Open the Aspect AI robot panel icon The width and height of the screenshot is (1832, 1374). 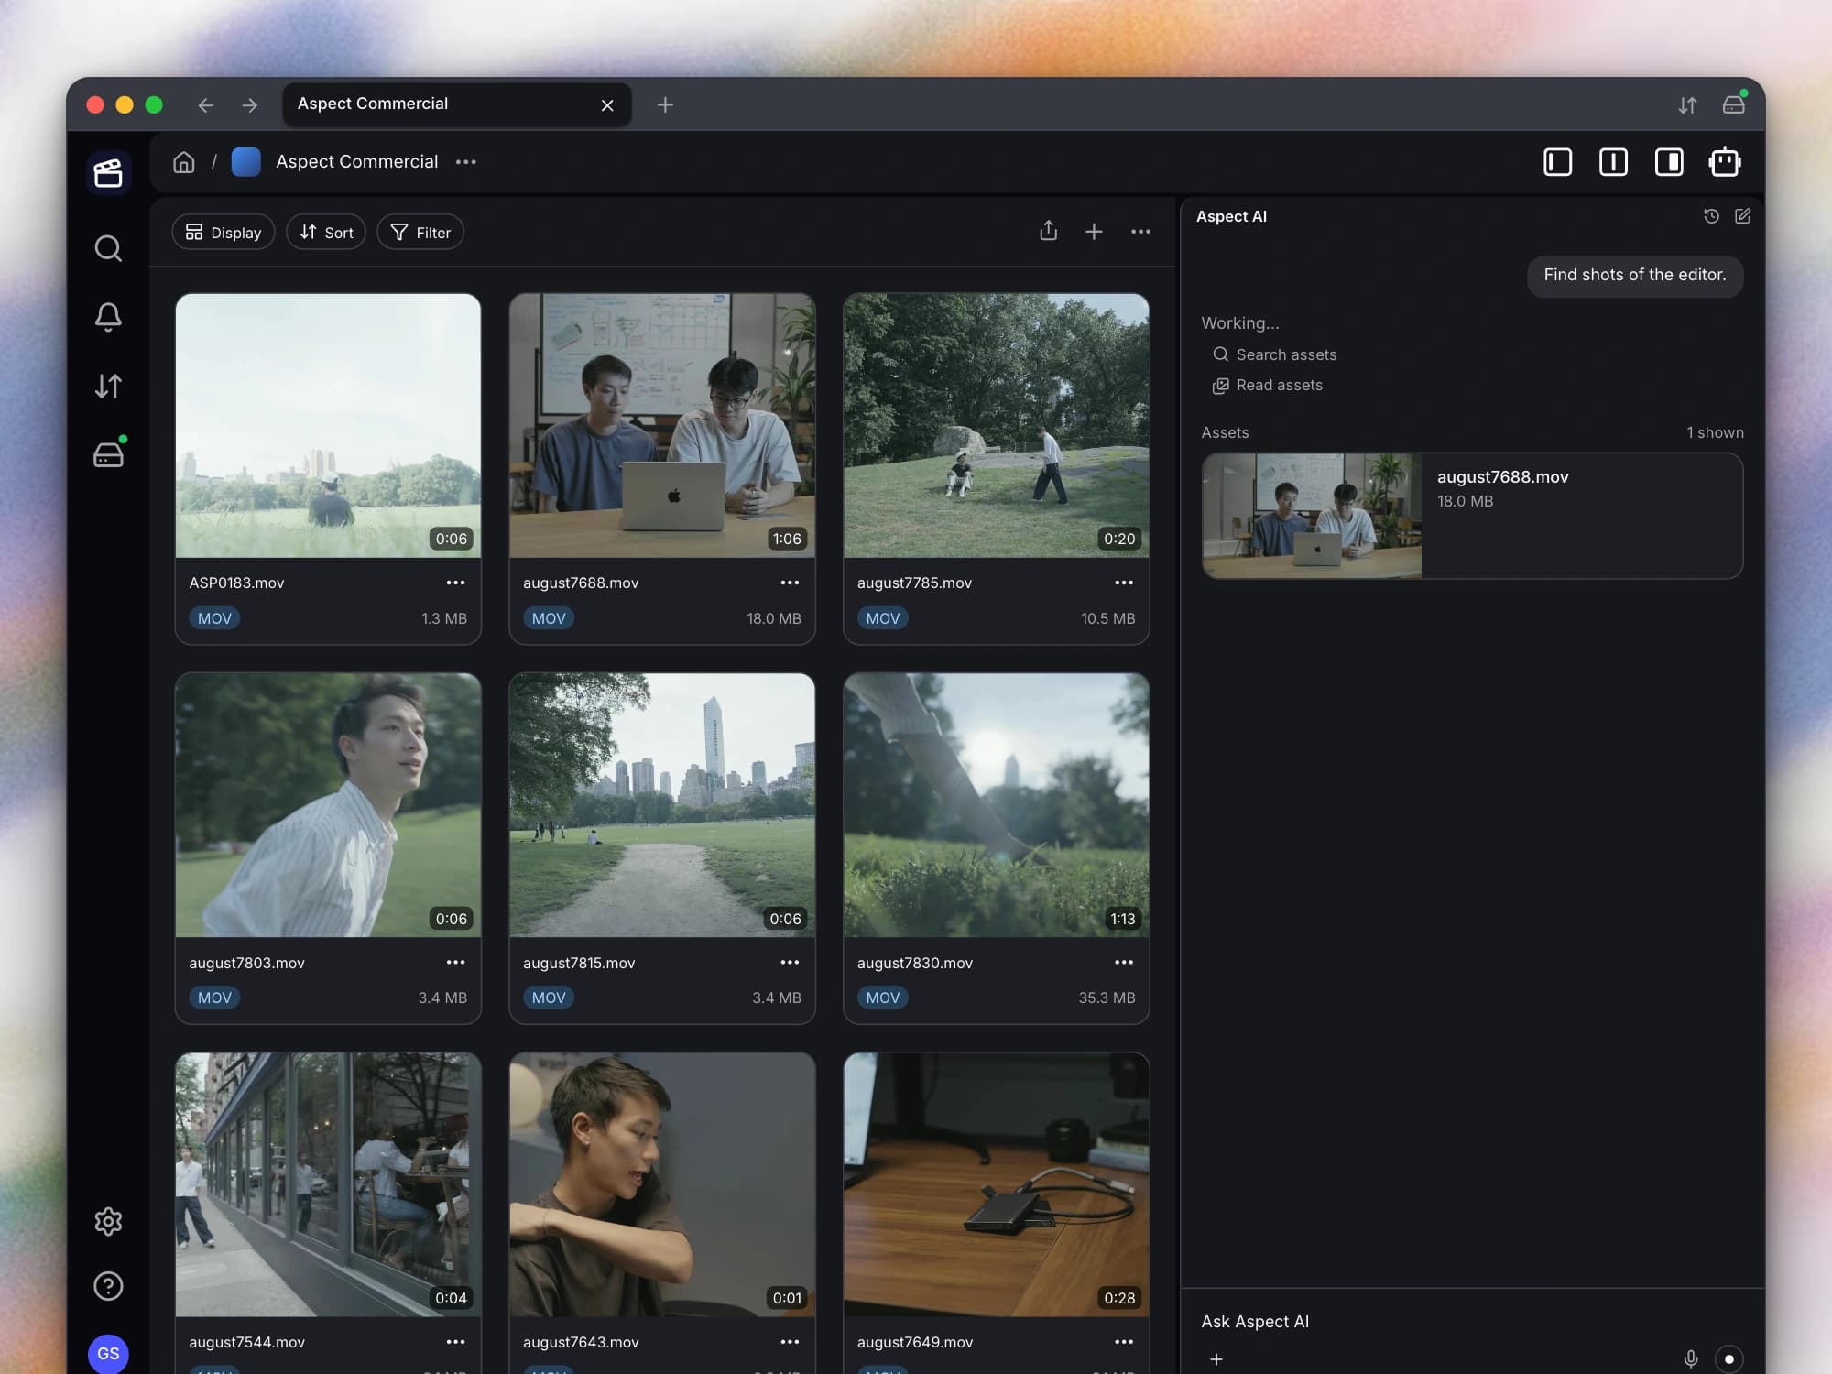[x=1725, y=162]
